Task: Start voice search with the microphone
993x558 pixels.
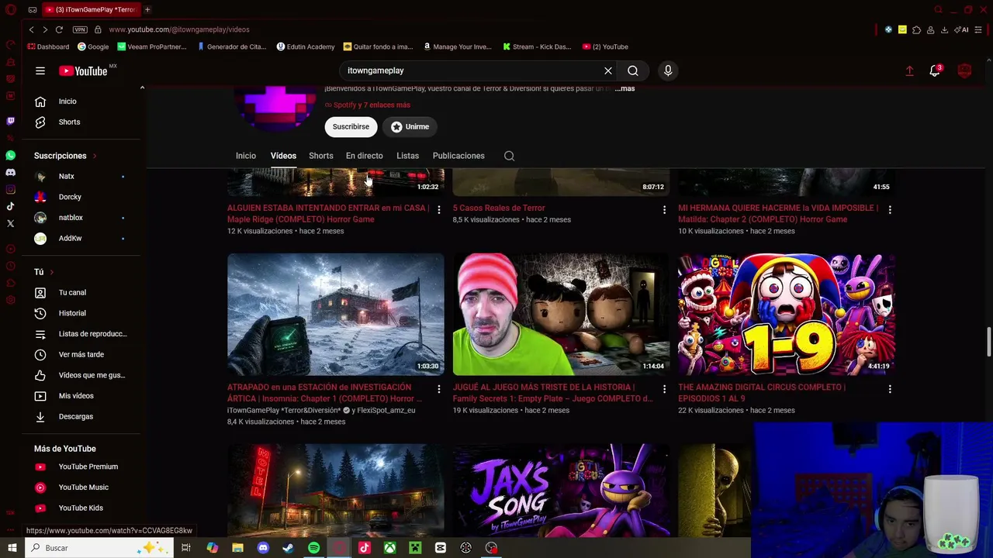Action: tap(668, 71)
